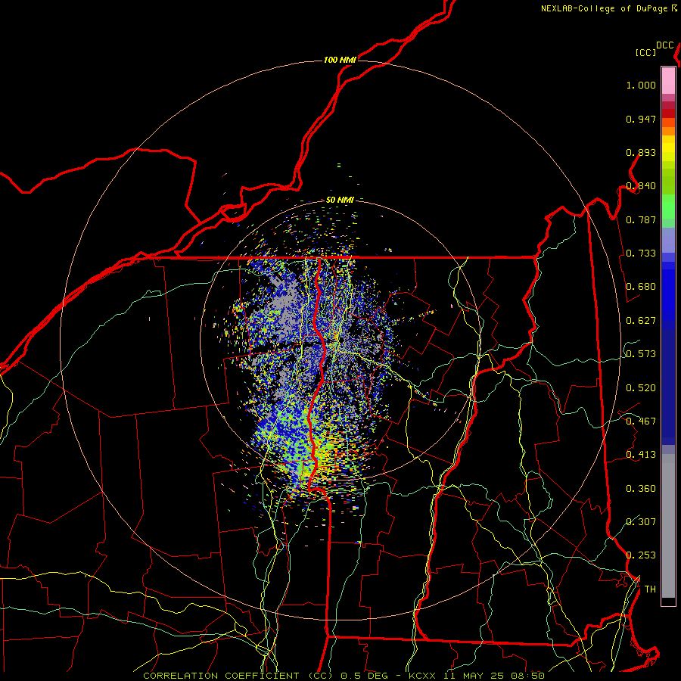Click the DCC product label above color bar
681x681 pixels.
(665, 45)
